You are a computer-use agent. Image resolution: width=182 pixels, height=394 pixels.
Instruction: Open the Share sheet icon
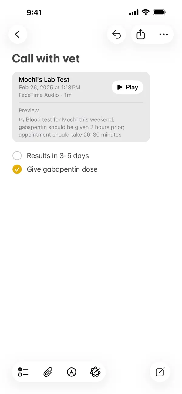tap(140, 34)
